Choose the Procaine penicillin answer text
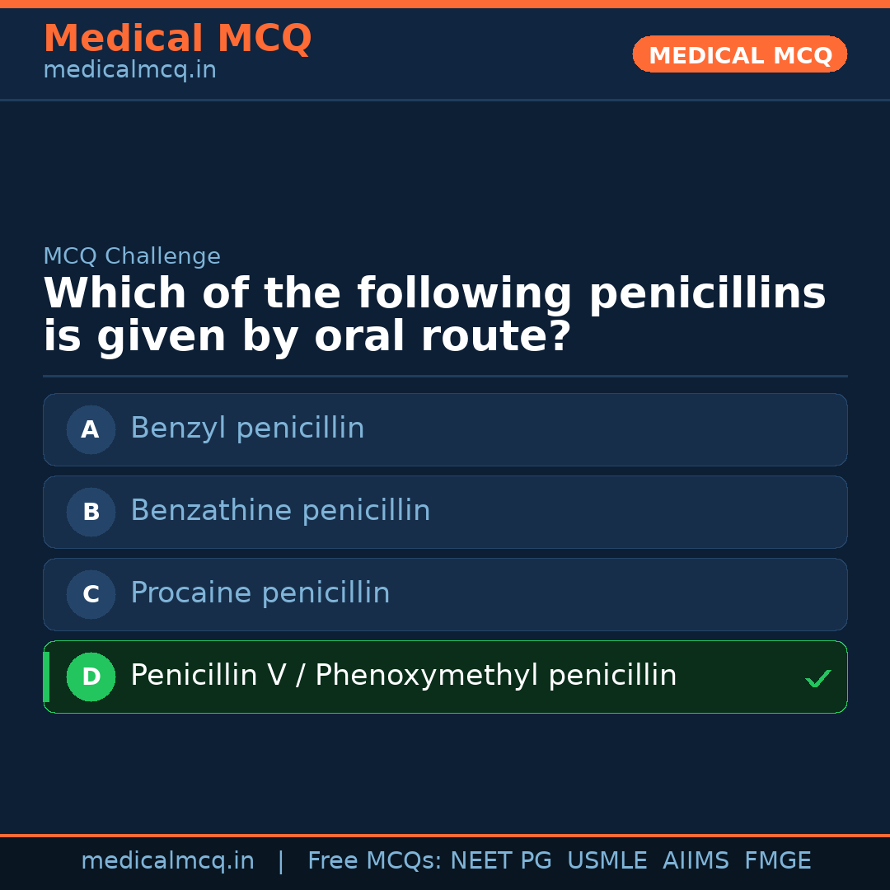This screenshot has height=890, width=890. [x=260, y=593]
